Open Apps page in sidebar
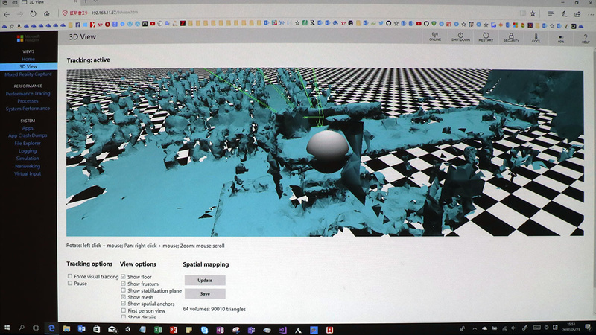Image resolution: width=596 pixels, height=335 pixels. 28,128
